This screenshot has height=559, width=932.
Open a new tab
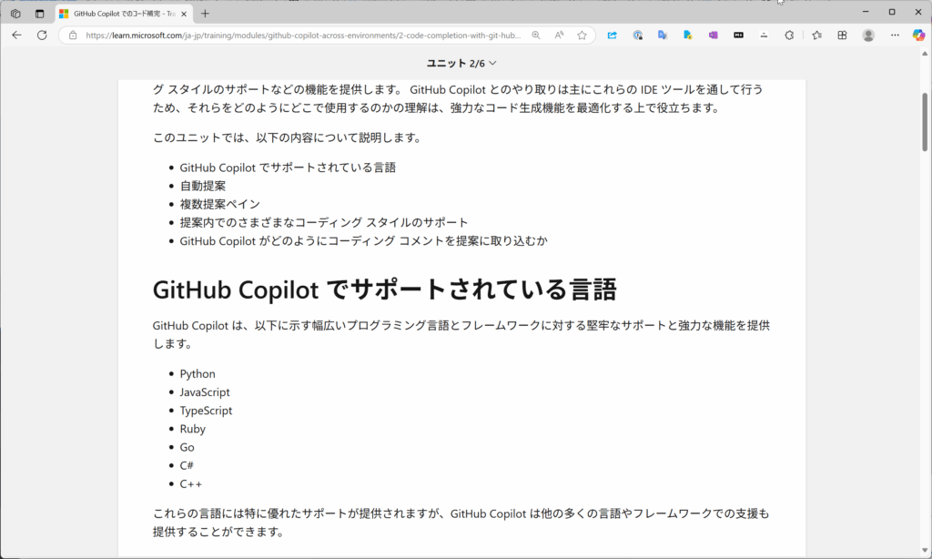coord(205,13)
